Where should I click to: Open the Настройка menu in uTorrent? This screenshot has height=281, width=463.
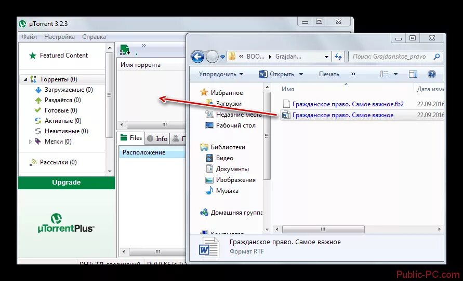pyautogui.click(x=59, y=37)
